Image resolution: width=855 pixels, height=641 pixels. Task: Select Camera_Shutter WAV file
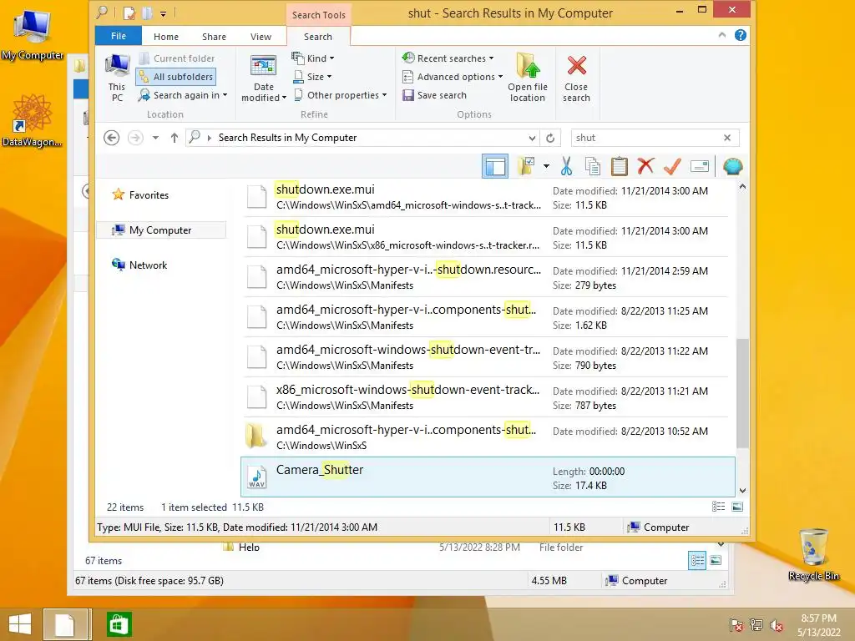point(488,477)
